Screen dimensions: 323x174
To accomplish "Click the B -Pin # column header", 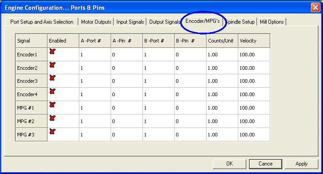I will click(x=190, y=41).
